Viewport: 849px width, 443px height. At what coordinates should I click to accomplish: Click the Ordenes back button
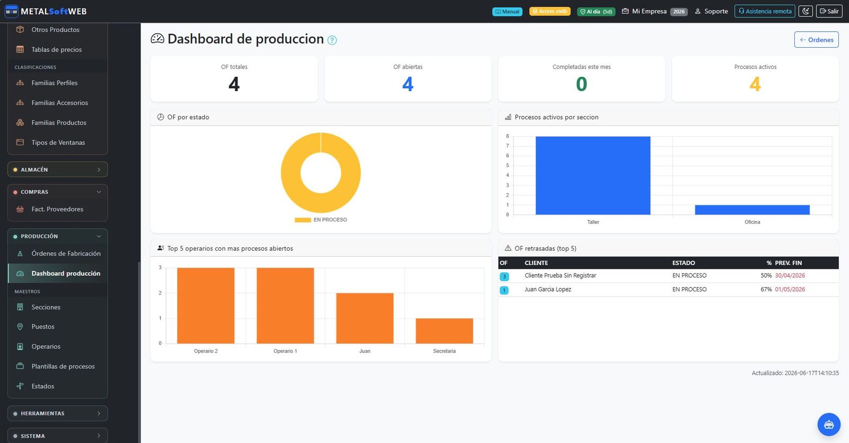[x=816, y=40]
